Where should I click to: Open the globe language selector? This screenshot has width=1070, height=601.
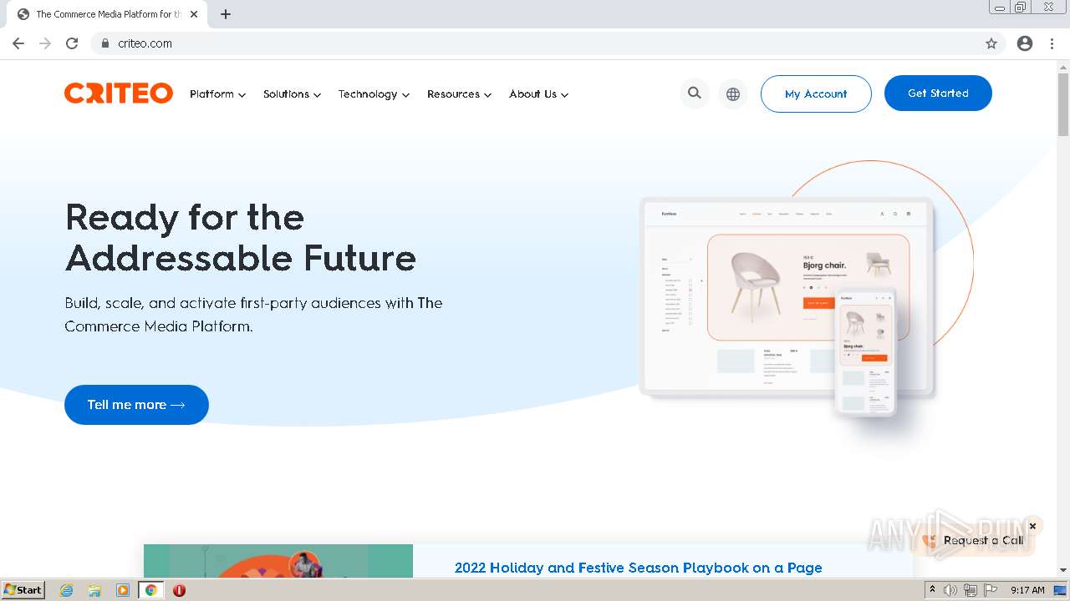pyautogui.click(x=733, y=94)
